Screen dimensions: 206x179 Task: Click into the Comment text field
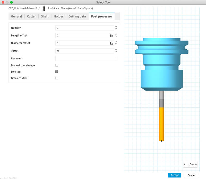coord(86,58)
